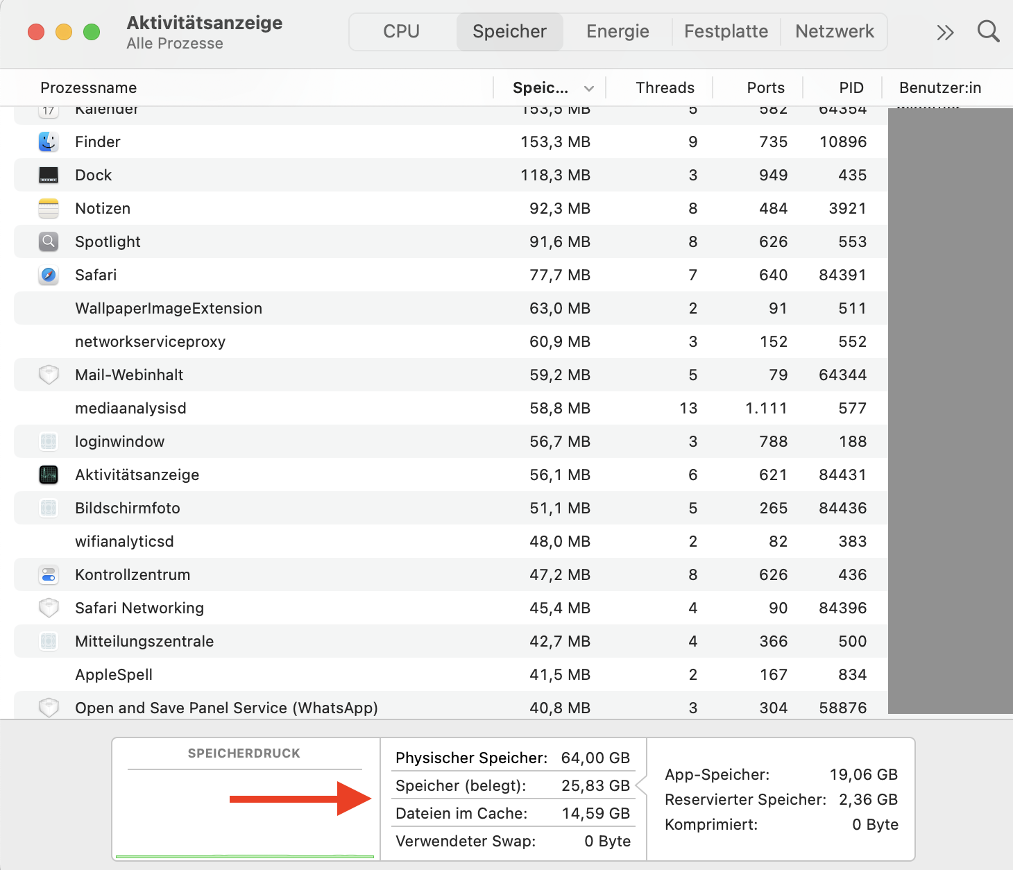
Task: Click the Kontrollzentrum toggle icon
Action: (x=48, y=574)
